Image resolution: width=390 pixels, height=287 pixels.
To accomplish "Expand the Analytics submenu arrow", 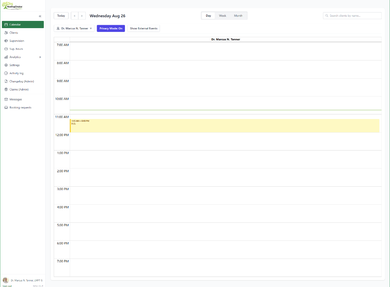I will tap(40, 57).
